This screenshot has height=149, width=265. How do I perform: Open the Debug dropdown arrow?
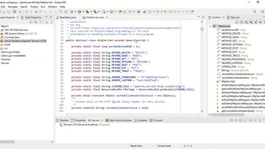click(75, 12)
